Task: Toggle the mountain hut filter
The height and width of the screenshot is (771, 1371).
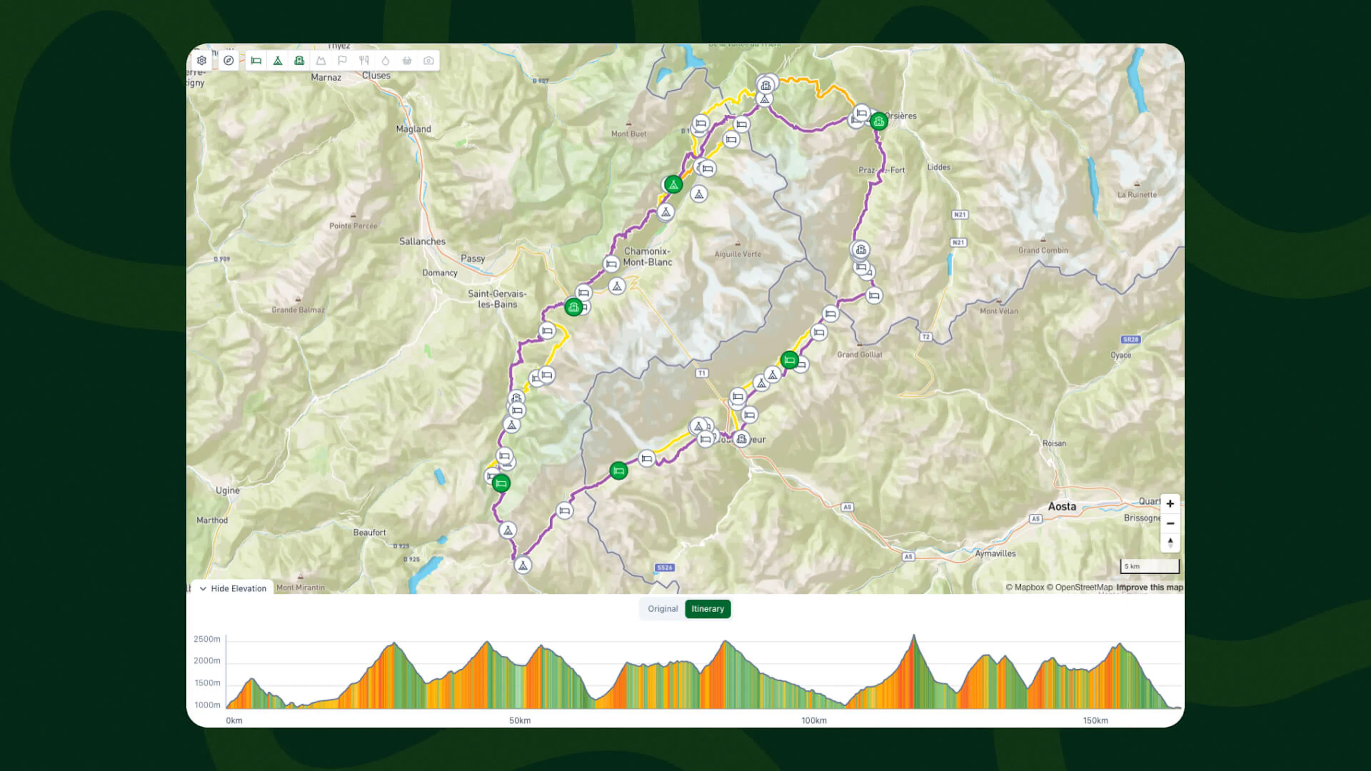Action: (299, 61)
